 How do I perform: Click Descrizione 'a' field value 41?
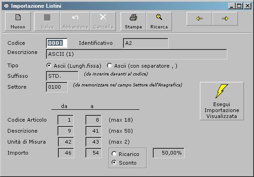(x=94, y=131)
